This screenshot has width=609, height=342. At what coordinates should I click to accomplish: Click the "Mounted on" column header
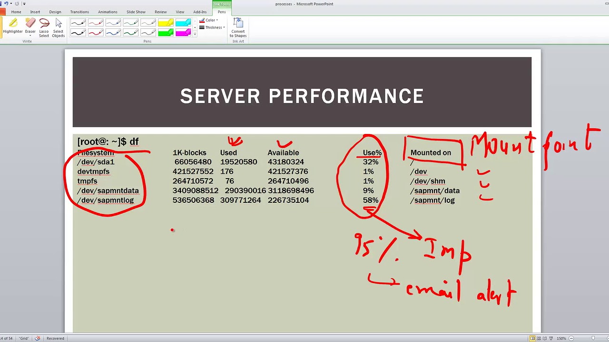tap(431, 152)
